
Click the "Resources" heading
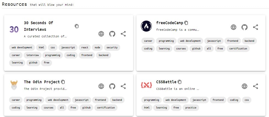14,4
